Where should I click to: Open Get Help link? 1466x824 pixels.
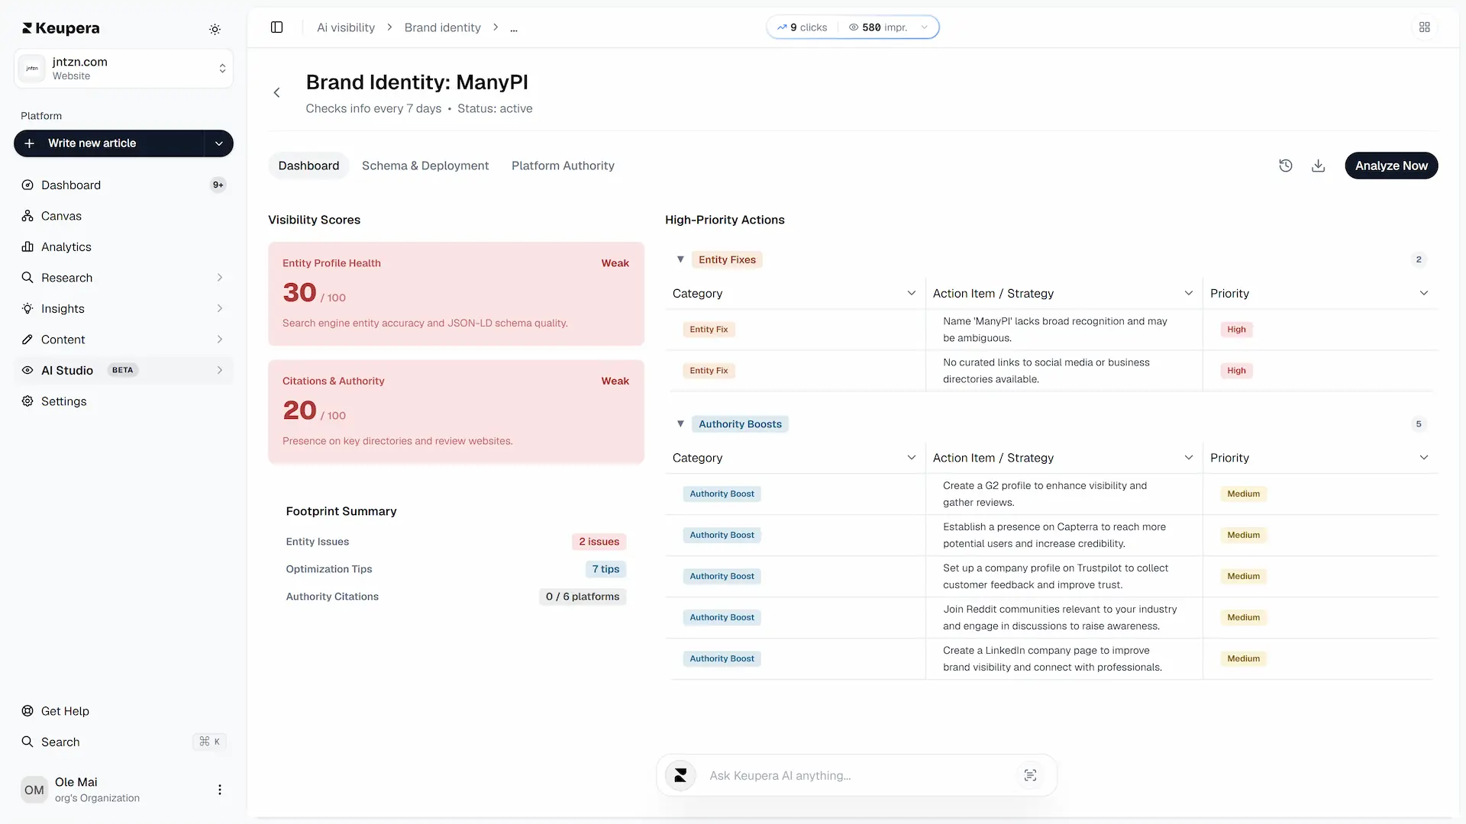(x=124, y=711)
